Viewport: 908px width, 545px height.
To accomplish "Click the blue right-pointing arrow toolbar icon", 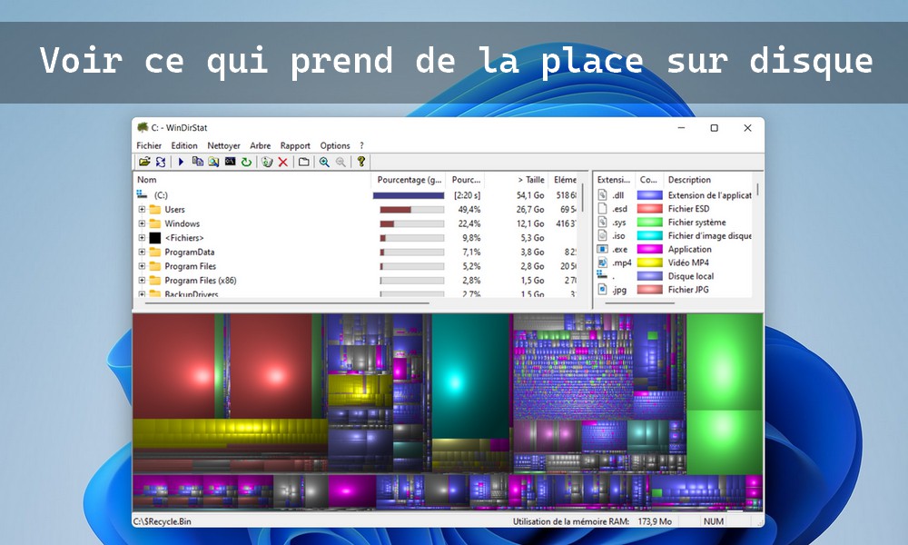I will [181, 162].
